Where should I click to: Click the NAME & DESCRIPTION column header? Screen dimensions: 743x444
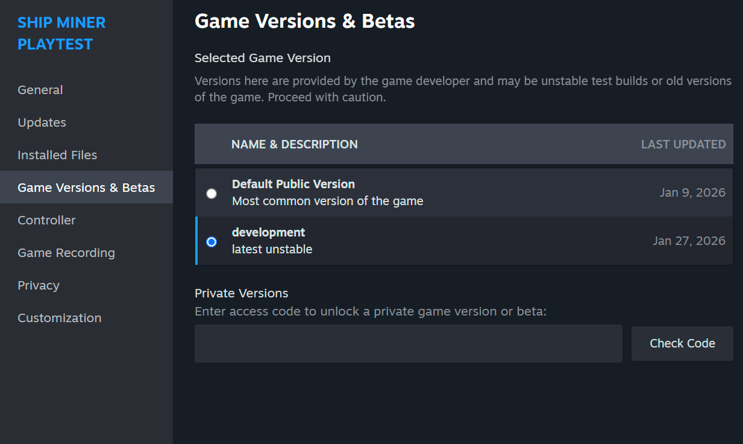coord(295,144)
